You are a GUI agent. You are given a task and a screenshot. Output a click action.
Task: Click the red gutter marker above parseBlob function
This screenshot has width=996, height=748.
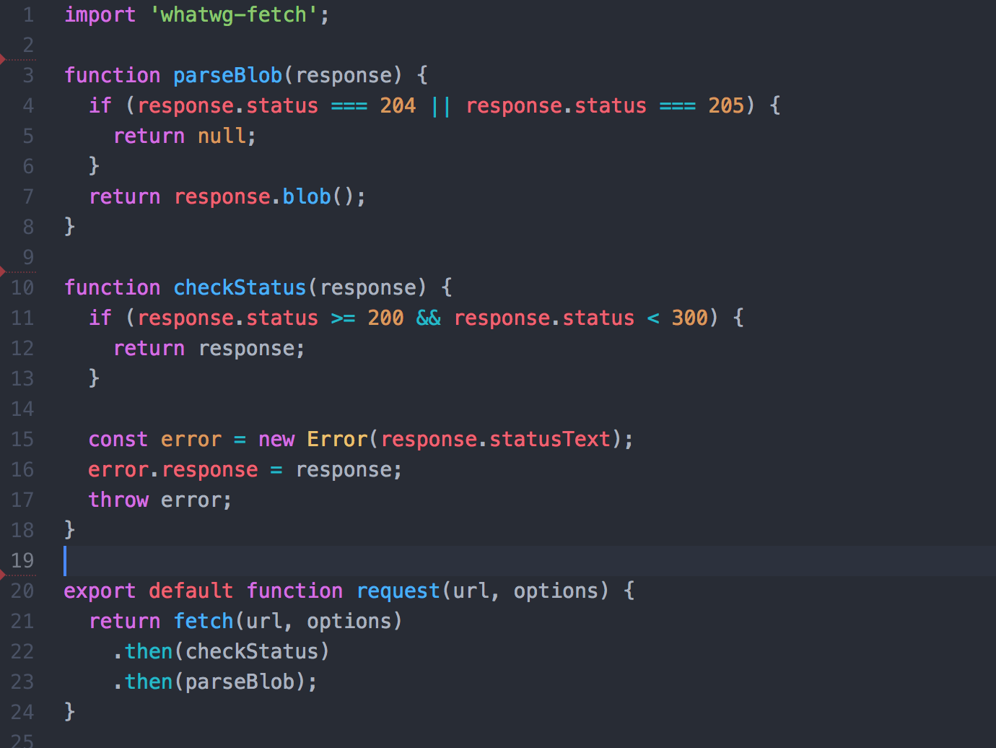(3, 61)
